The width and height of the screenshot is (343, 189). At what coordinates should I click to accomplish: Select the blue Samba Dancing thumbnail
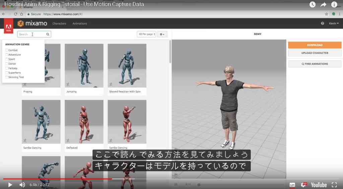click(x=41, y=122)
